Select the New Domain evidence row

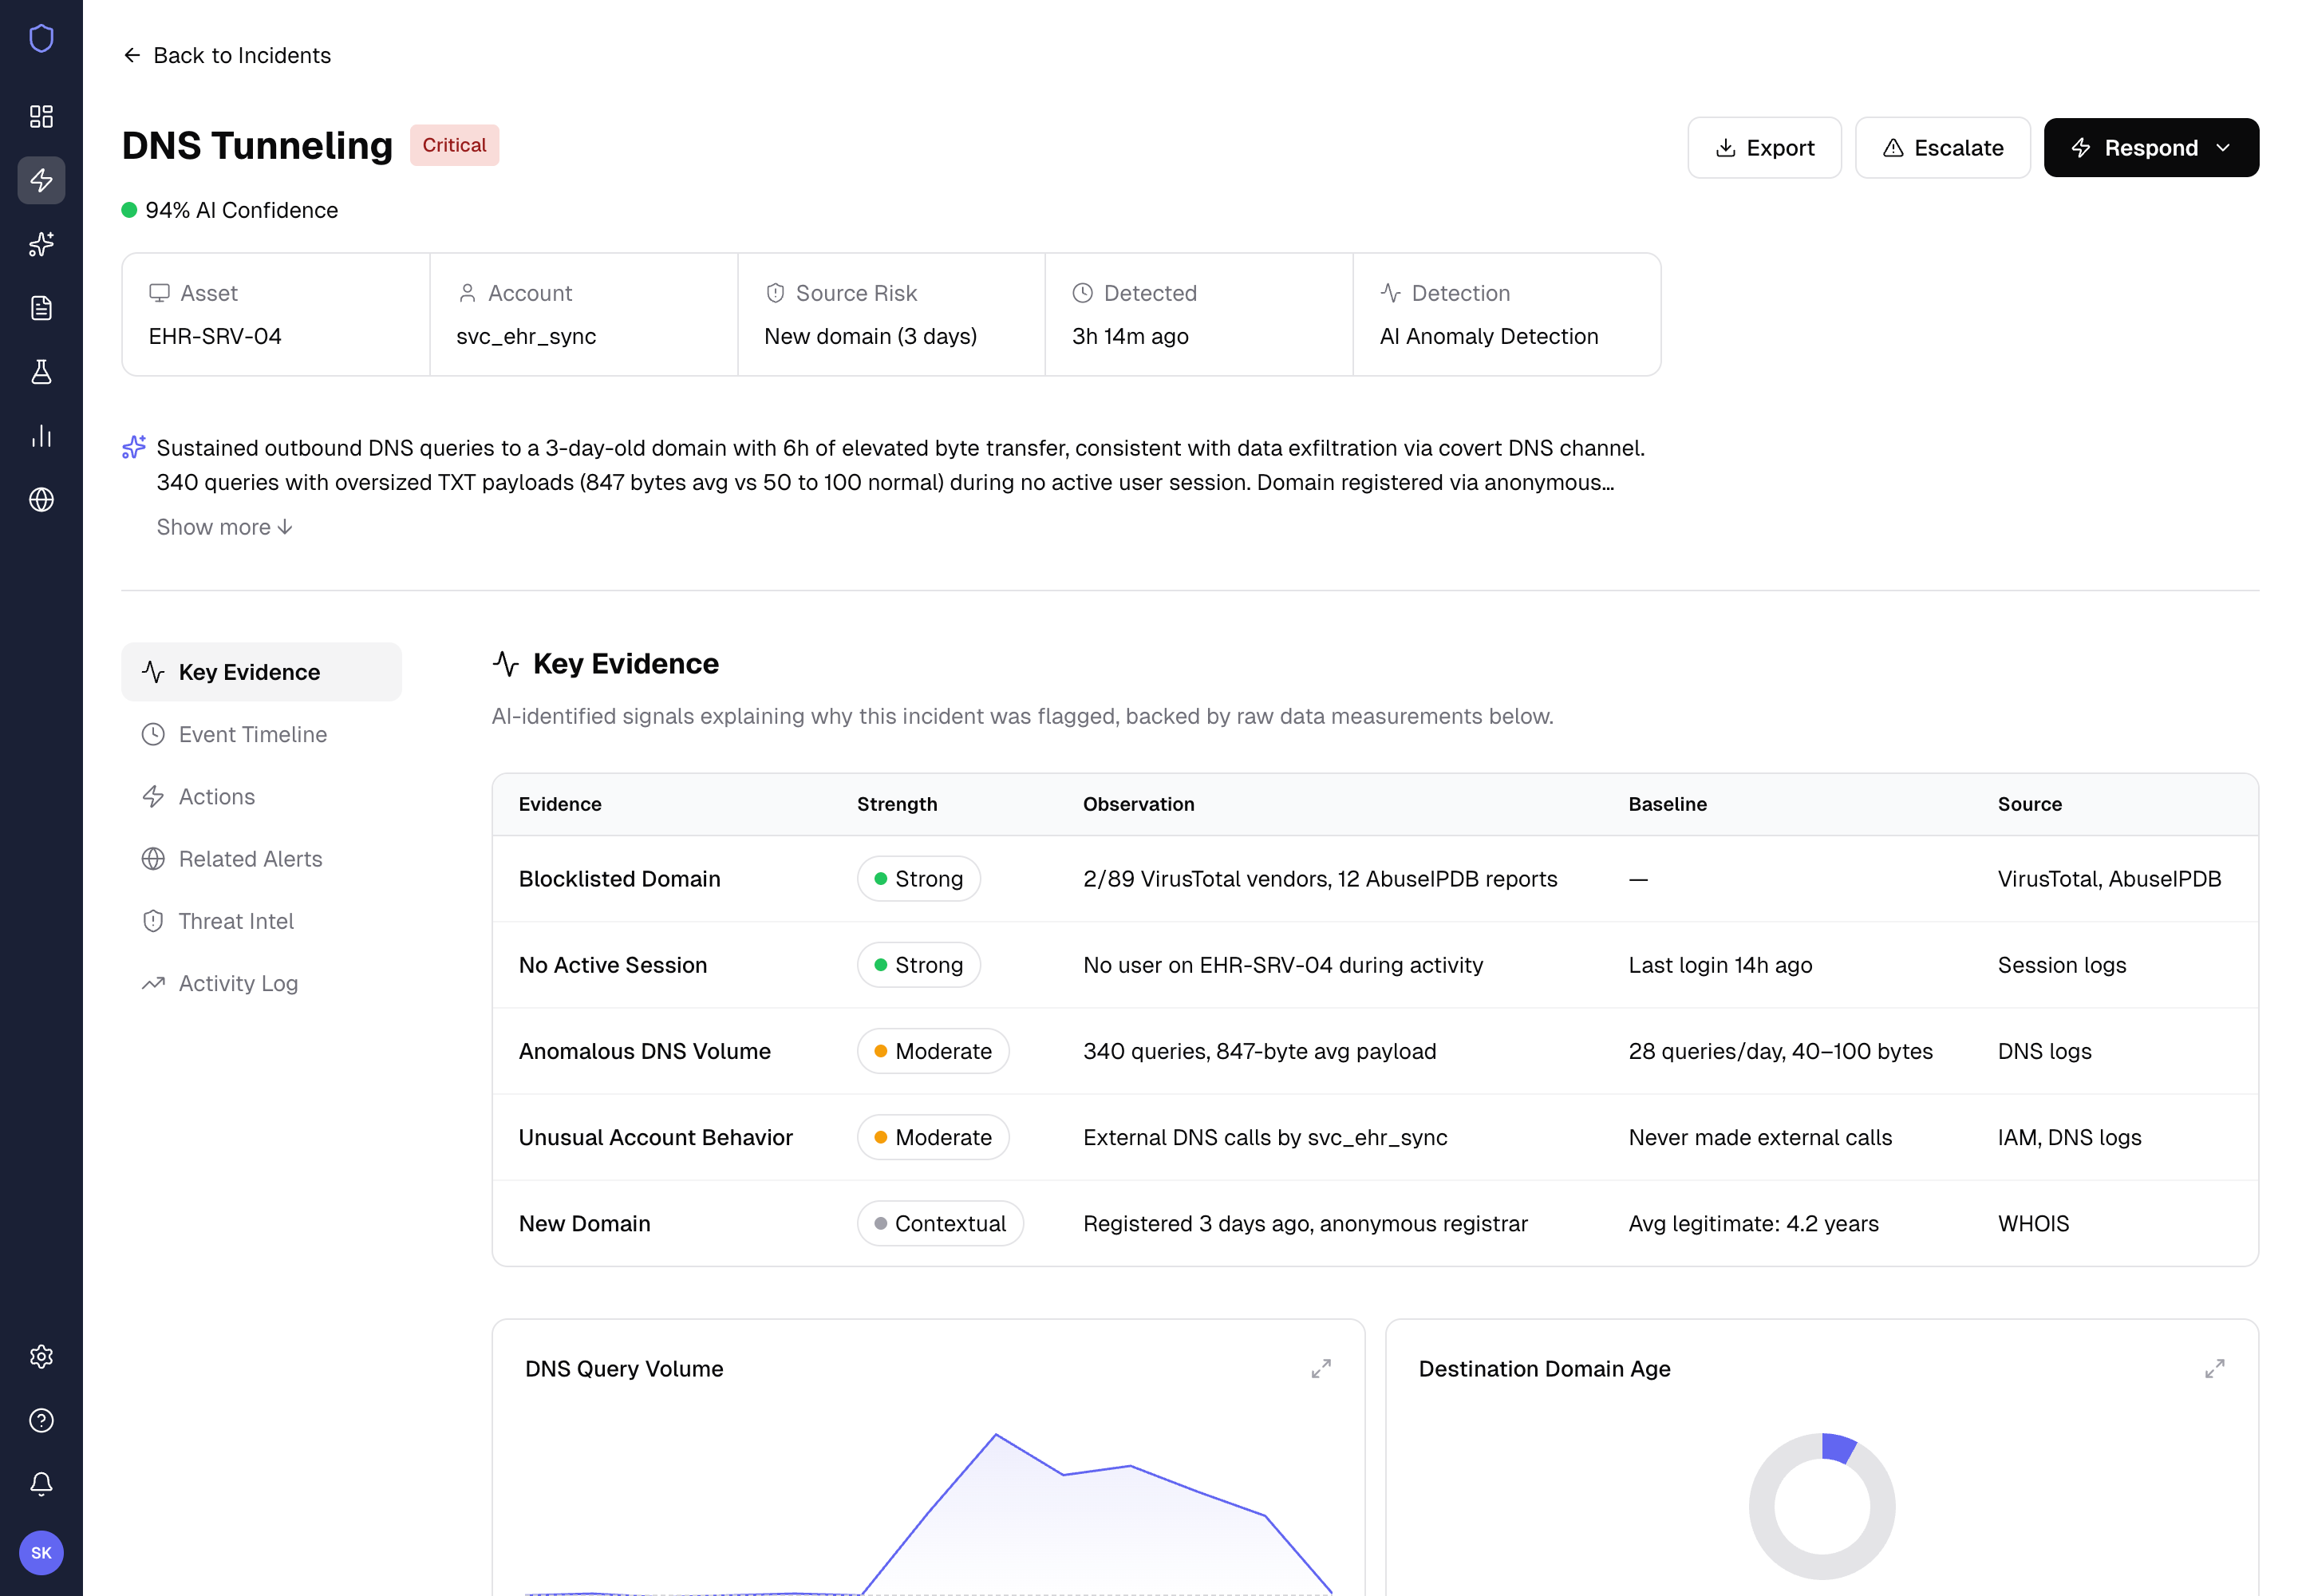tap(1374, 1224)
